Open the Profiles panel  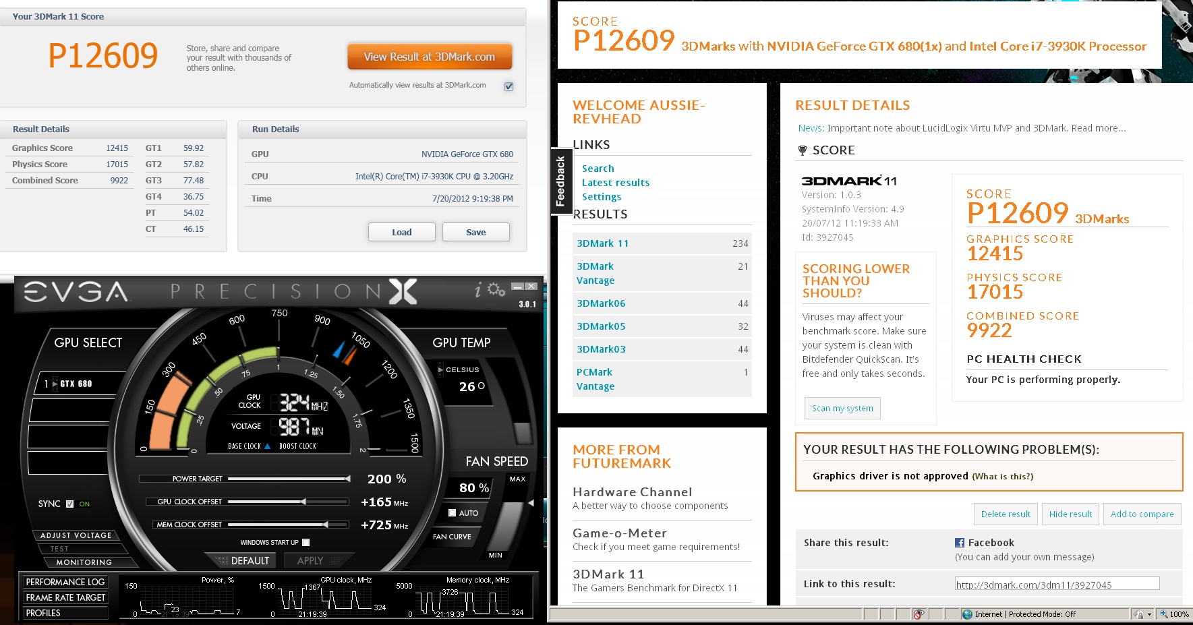(65, 613)
